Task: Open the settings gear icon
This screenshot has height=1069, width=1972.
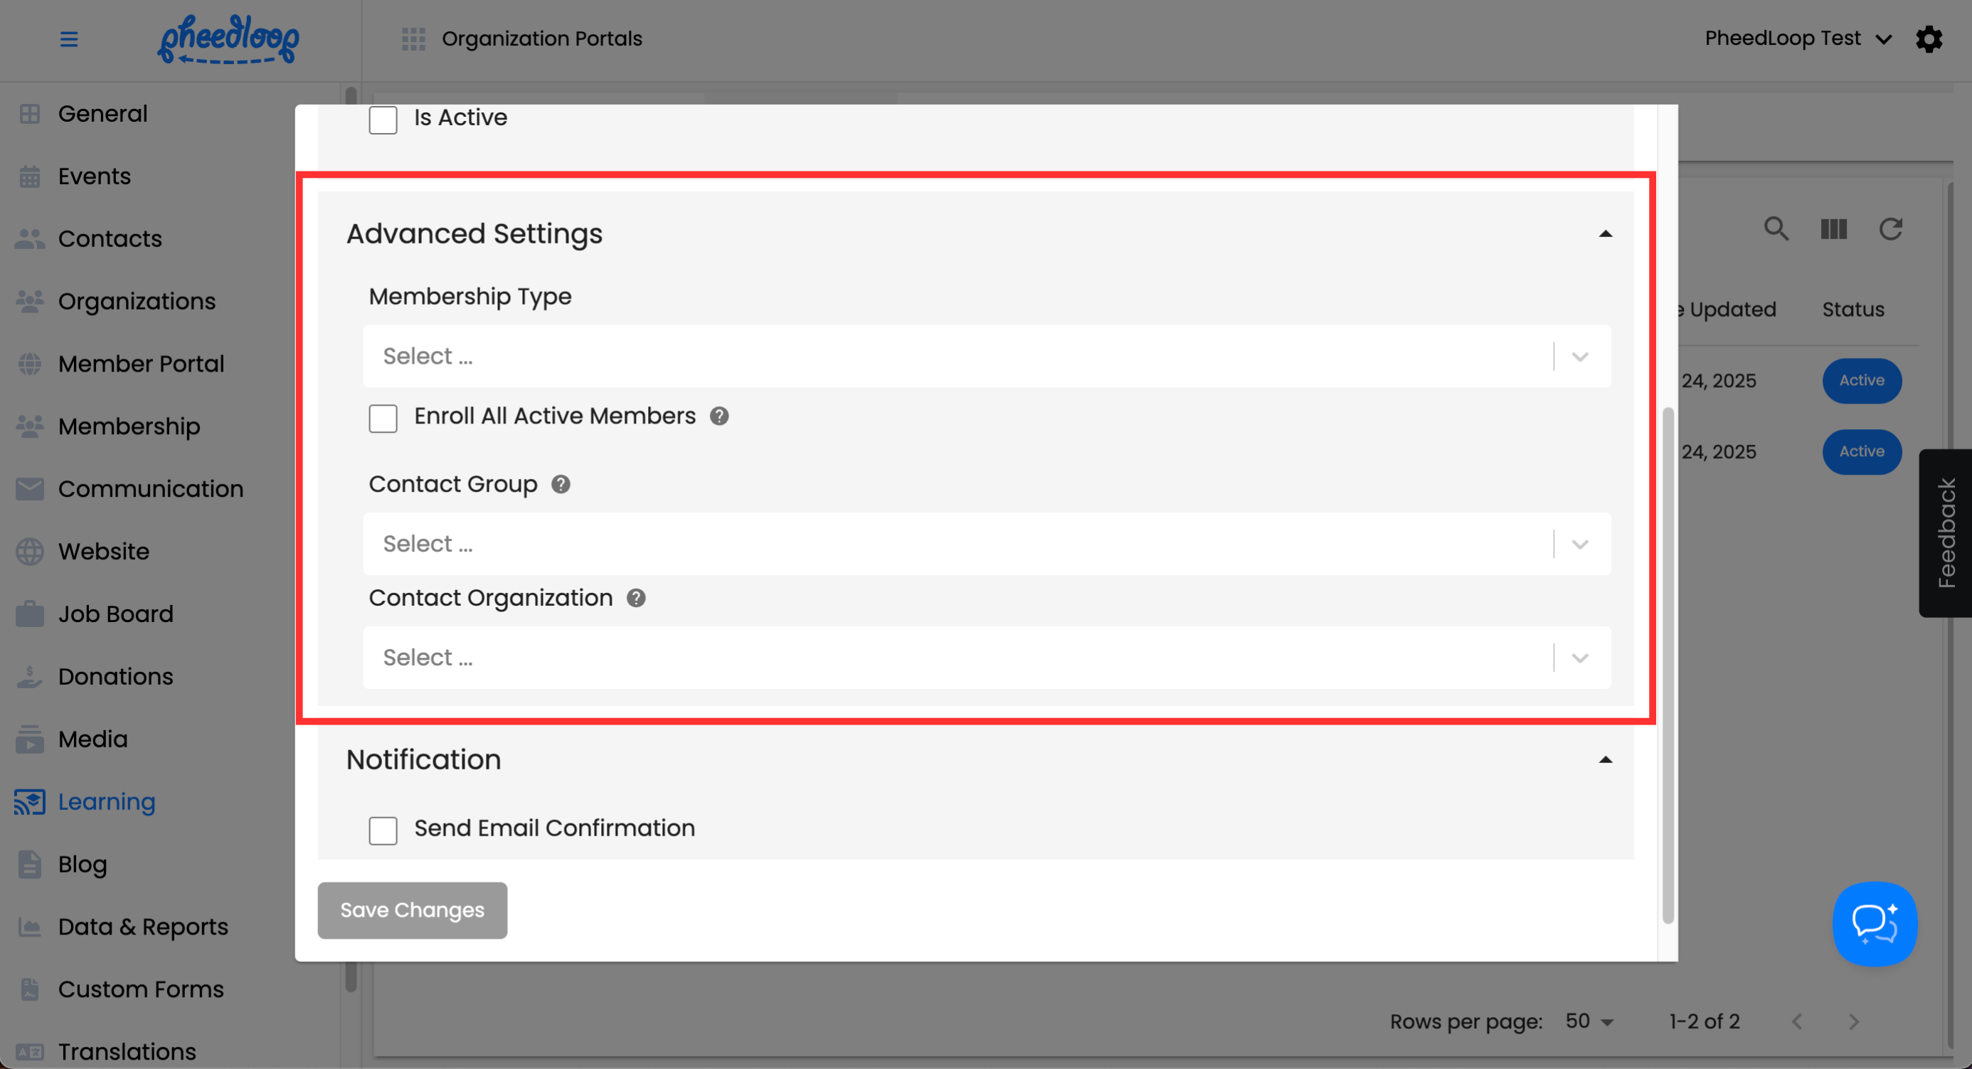Action: pyautogui.click(x=1929, y=39)
